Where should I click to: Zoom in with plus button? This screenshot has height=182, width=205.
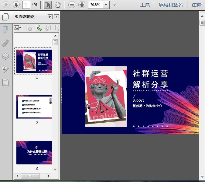pyautogui.click(x=82, y=5)
